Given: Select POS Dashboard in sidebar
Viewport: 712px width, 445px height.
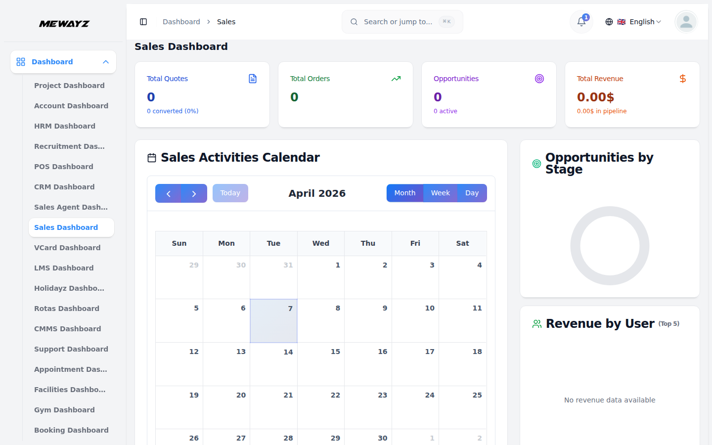Looking at the screenshot, I should tap(63, 167).
